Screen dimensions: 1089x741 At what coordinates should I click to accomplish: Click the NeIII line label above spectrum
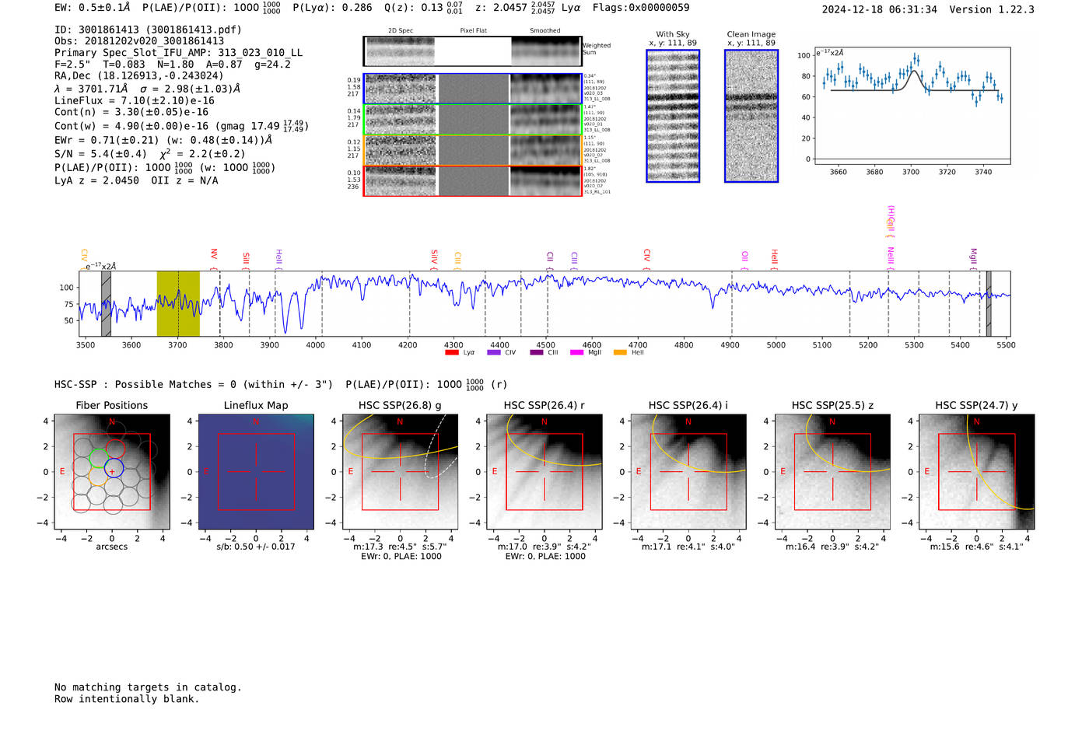coord(891,256)
